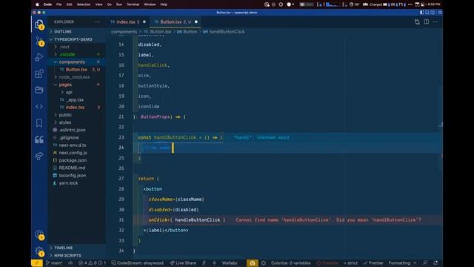Screen dimensions: 474x267
Task: Open the Terminal menu
Action: (x=133, y=4)
